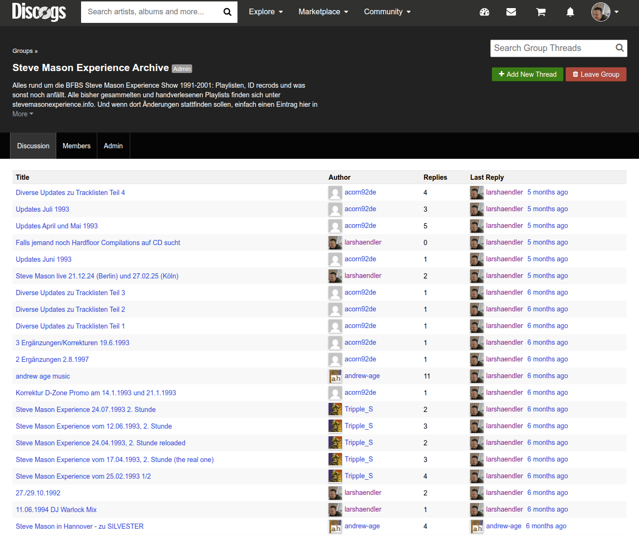
Task: Click the Last Reply column header
Action: [487, 177]
